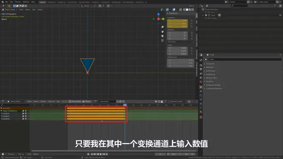
Task: Click the zoom magnifier icon in viewport
Action: pos(163,27)
